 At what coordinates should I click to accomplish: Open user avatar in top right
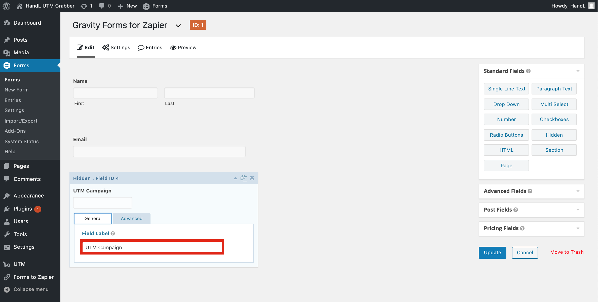tap(591, 6)
